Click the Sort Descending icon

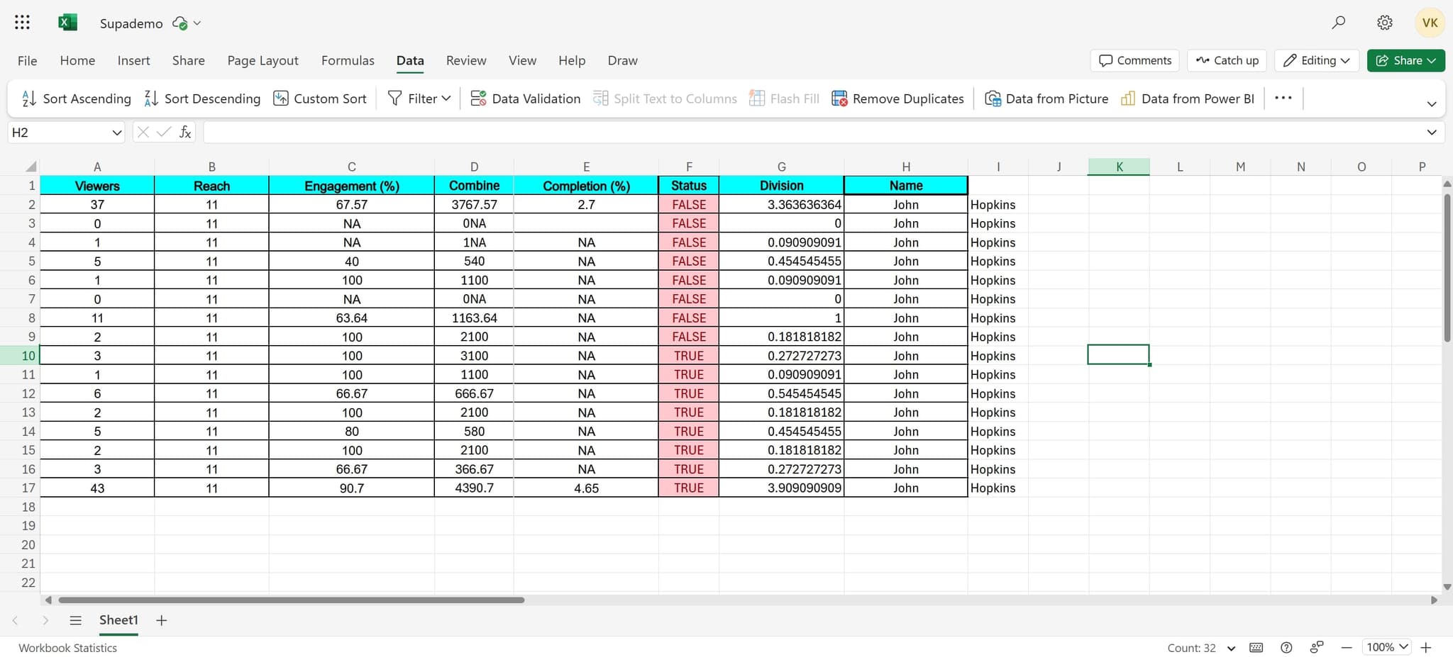tap(151, 99)
